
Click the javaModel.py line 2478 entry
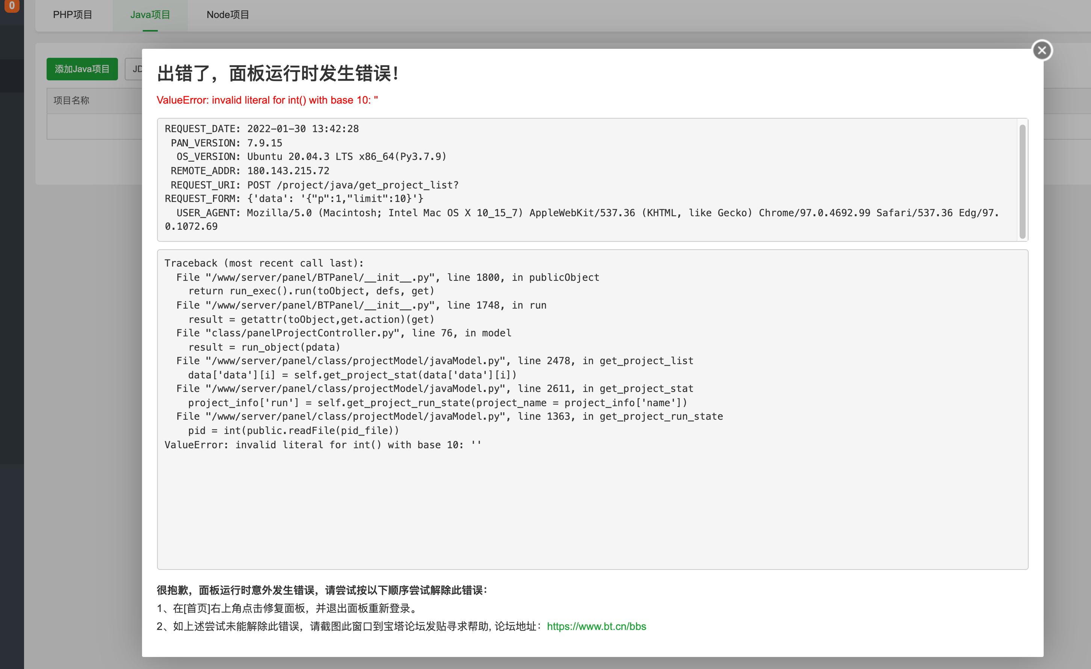[x=435, y=361]
